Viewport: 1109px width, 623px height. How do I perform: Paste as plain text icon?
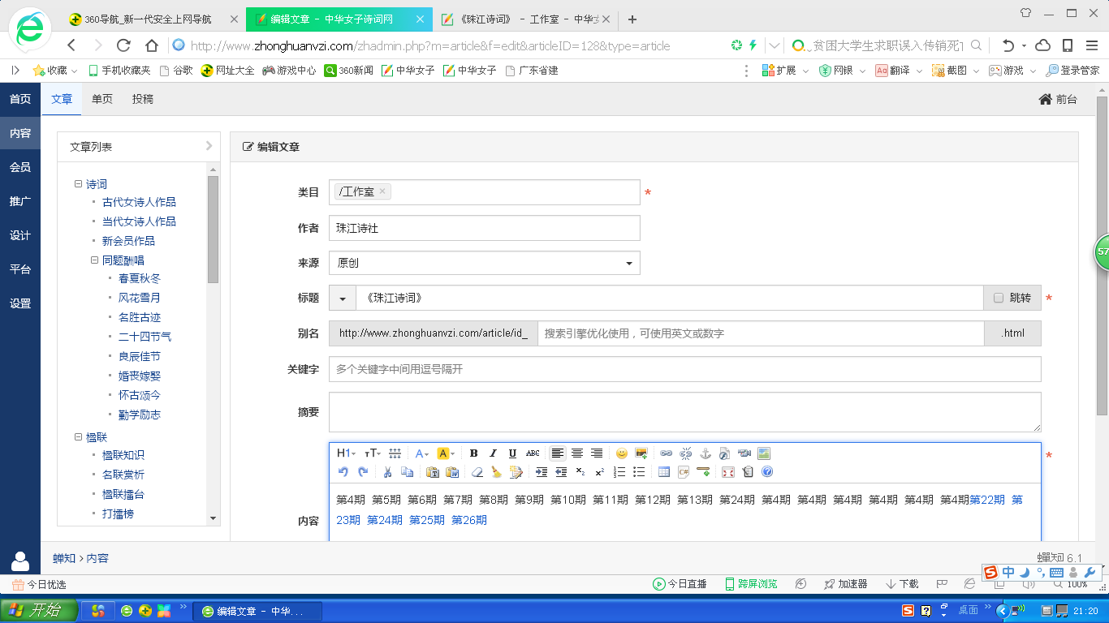(433, 472)
